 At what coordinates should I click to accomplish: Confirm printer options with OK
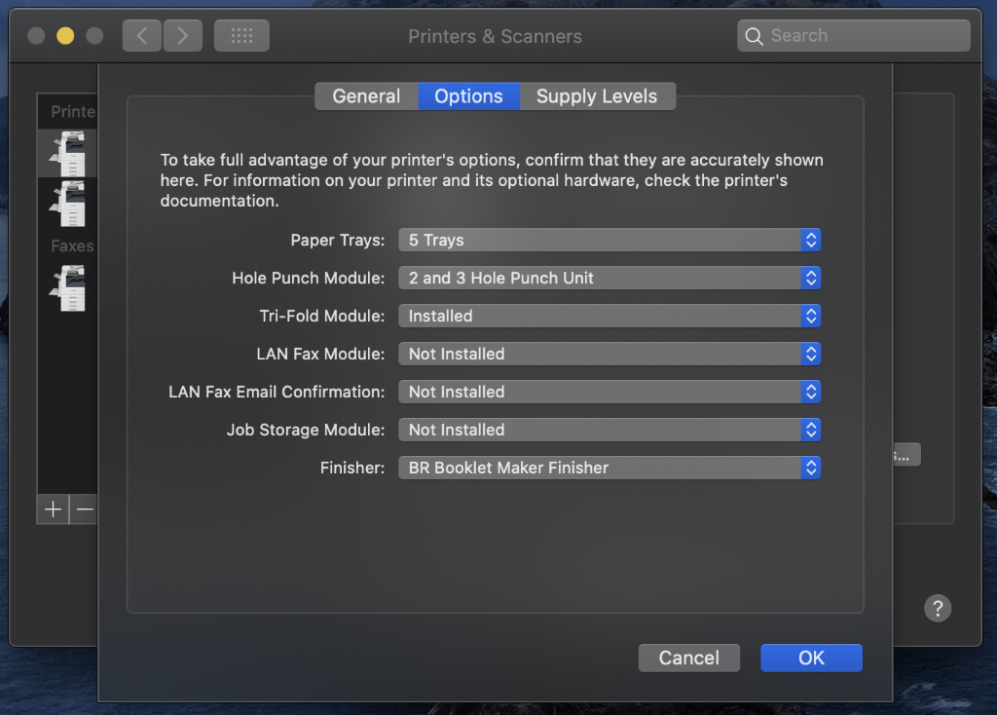(811, 658)
